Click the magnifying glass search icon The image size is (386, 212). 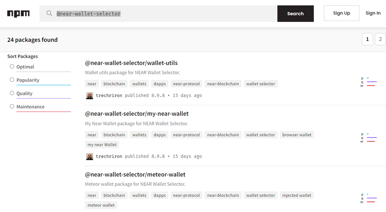click(x=49, y=14)
